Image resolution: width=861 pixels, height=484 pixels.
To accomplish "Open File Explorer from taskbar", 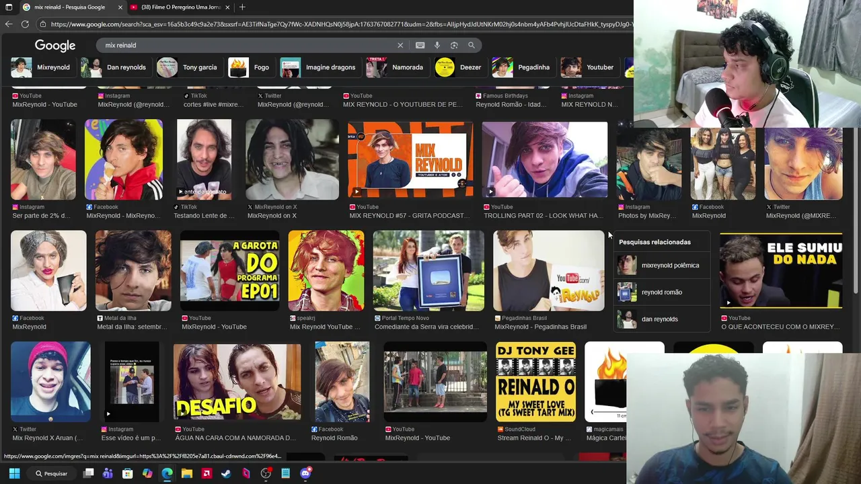I will click(187, 473).
